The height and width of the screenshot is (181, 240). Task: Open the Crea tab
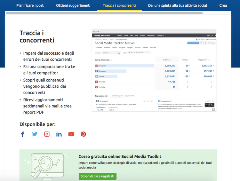point(223,5)
